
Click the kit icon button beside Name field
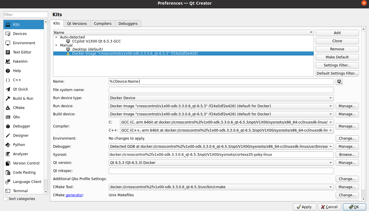click(x=339, y=82)
